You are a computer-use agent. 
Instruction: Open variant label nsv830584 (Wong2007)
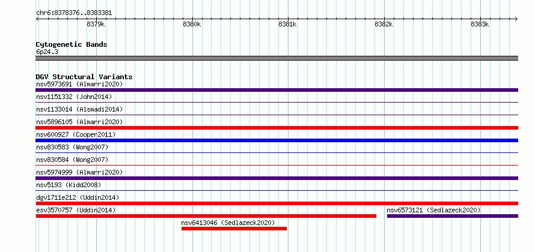tap(72, 160)
